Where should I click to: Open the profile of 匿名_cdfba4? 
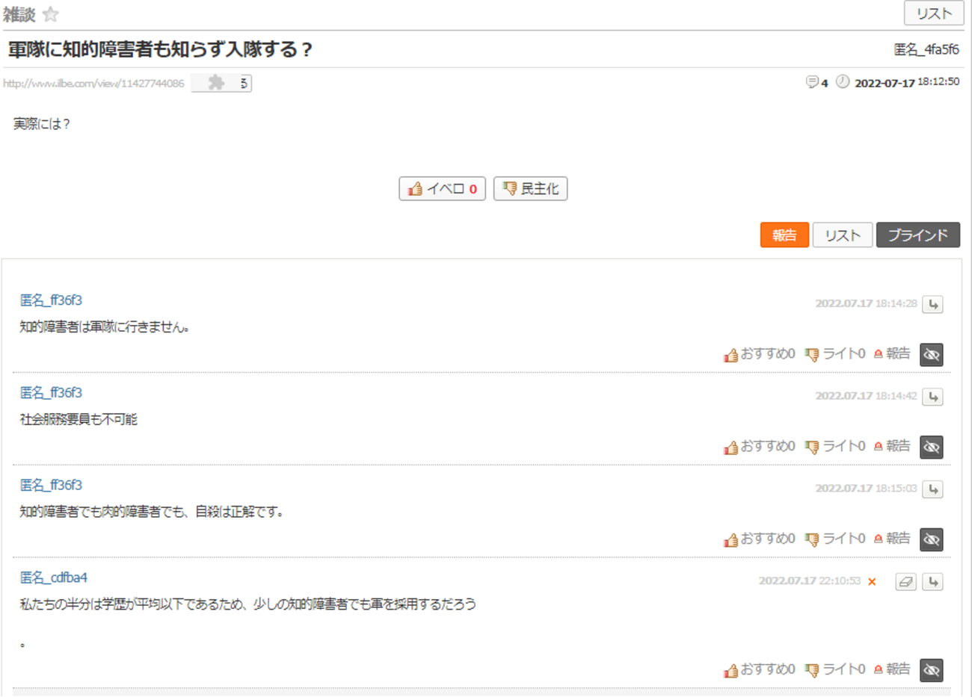[53, 577]
